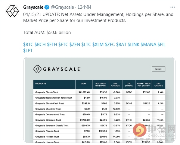Click the $LINK cashtag
The width and height of the screenshot is (180, 145).
[x=134, y=45]
